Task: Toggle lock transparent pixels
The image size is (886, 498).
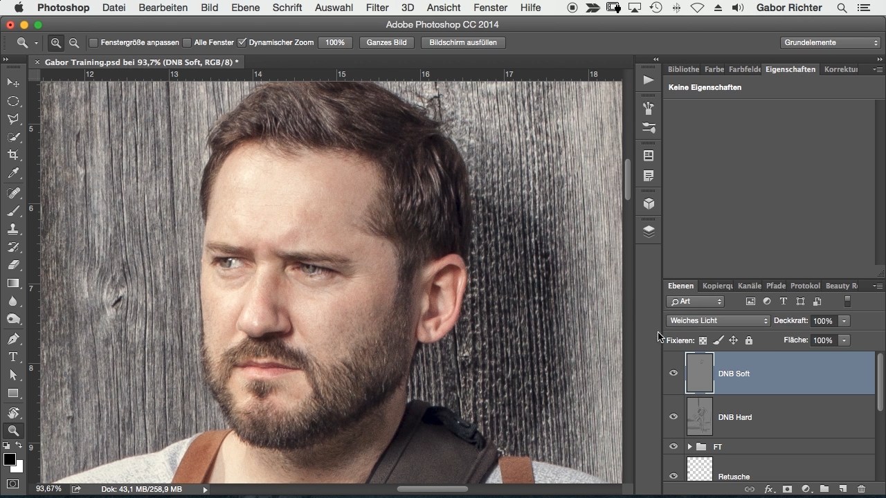Action: [703, 340]
